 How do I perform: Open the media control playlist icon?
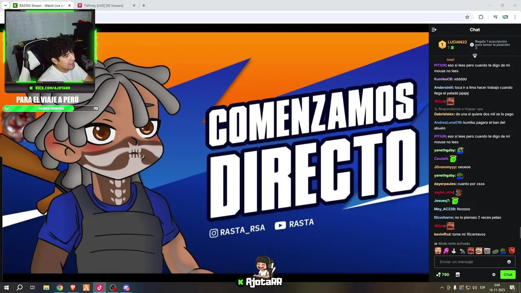click(495, 17)
